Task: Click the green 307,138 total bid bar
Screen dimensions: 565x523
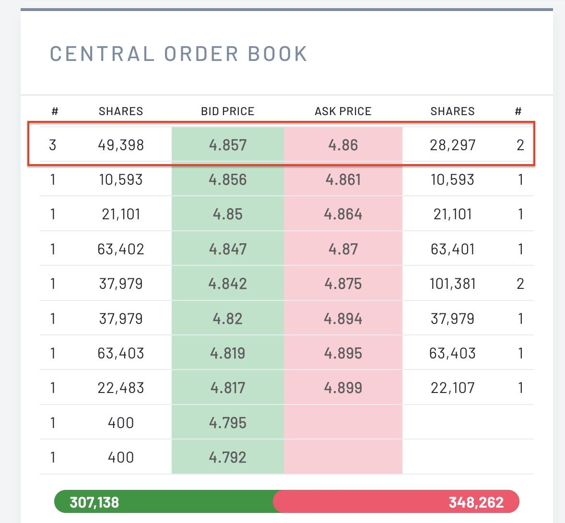Action: click(163, 502)
